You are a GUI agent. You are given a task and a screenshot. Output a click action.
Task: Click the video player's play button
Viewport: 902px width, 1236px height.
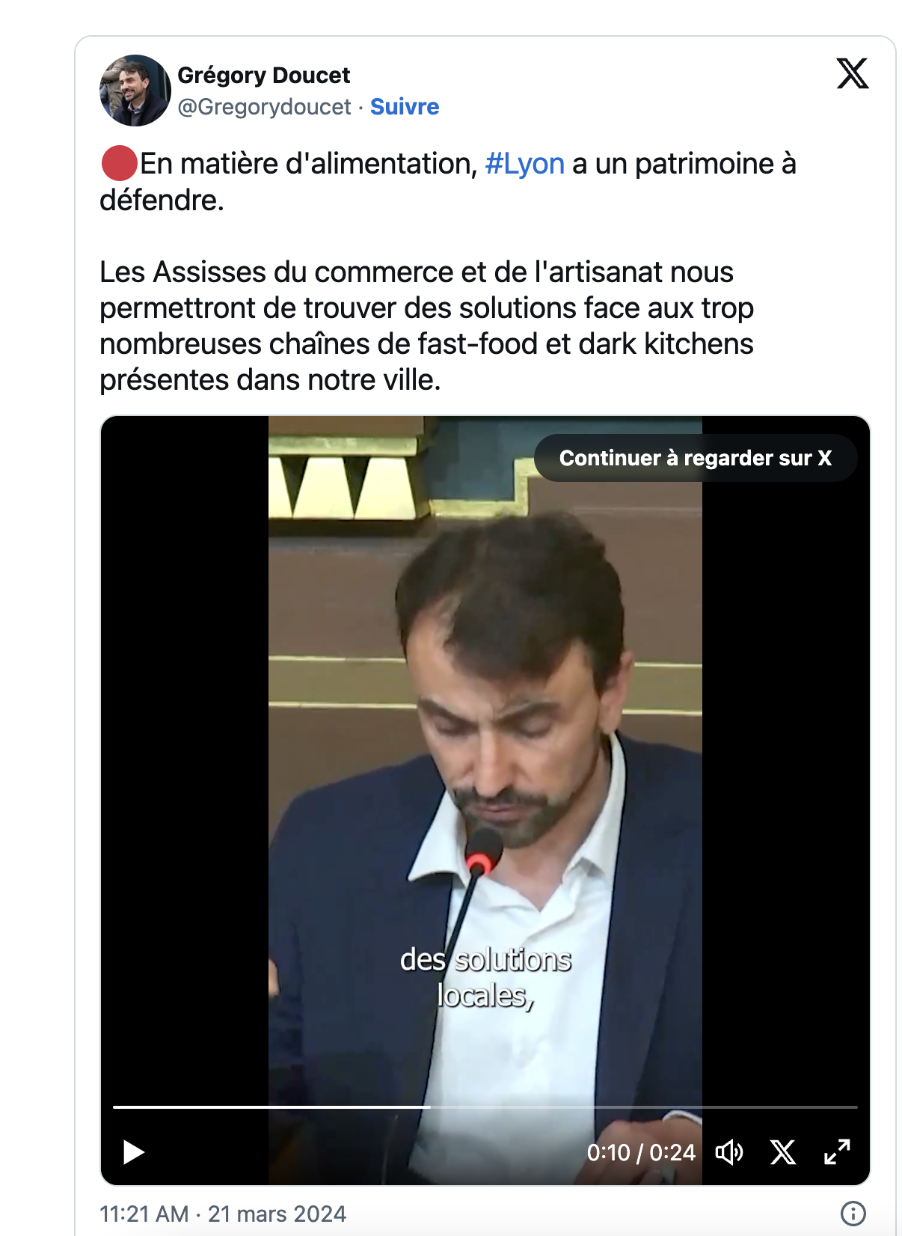(x=133, y=1152)
